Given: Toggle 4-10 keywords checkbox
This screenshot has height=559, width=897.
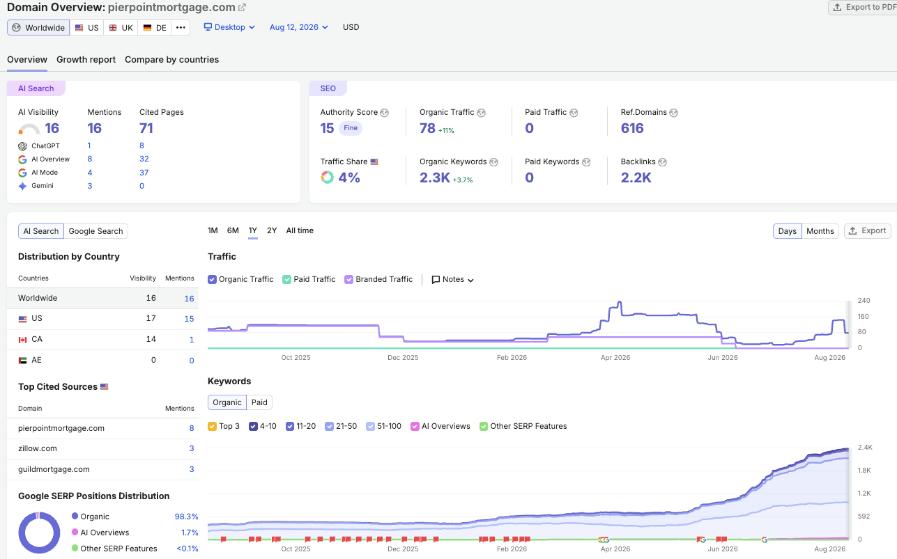Looking at the screenshot, I should (x=254, y=426).
